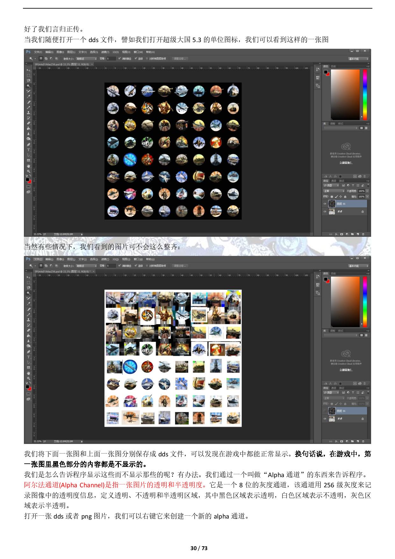395x559 pixels.
Task: Click 立即获取 link in black-canvas window's library panel
Action: pos(346,163)
